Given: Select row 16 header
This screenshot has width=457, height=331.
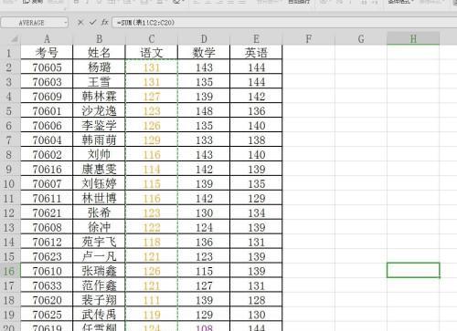Looking at the screenshot, I should (x=9, y=271).
